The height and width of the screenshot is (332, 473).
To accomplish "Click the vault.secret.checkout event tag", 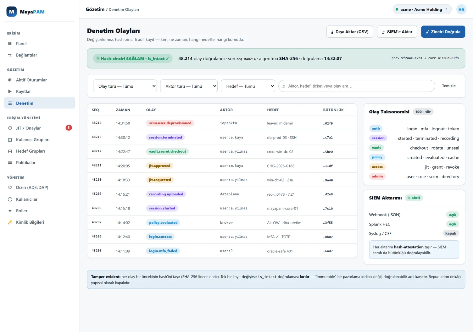I will tap(167, 151).
